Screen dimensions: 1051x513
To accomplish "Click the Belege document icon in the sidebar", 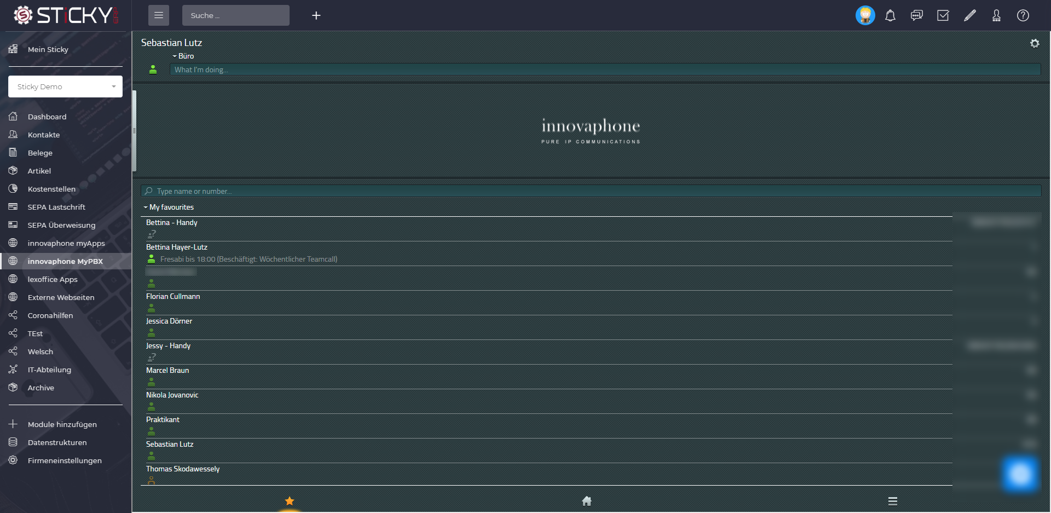I will [13, 152].
